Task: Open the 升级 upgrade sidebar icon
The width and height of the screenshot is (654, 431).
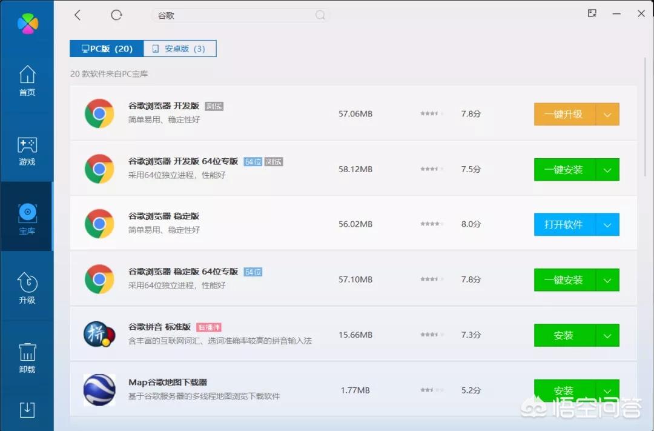Action: point(27,289)
